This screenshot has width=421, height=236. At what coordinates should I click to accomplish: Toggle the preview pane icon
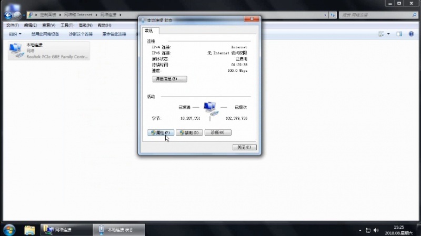(399, 34)
